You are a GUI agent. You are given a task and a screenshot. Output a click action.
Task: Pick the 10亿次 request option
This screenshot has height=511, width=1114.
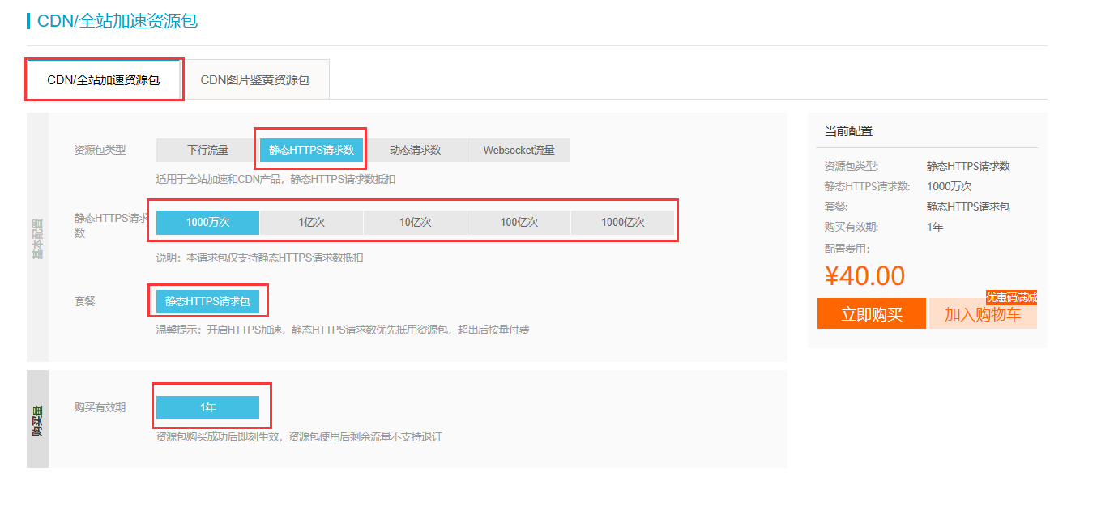[415, 222]
